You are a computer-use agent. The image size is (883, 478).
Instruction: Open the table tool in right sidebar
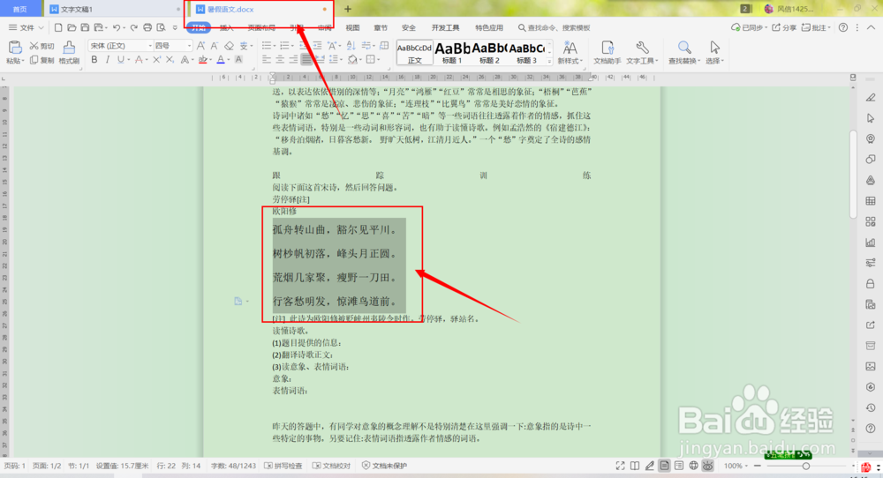coord(871,201)
